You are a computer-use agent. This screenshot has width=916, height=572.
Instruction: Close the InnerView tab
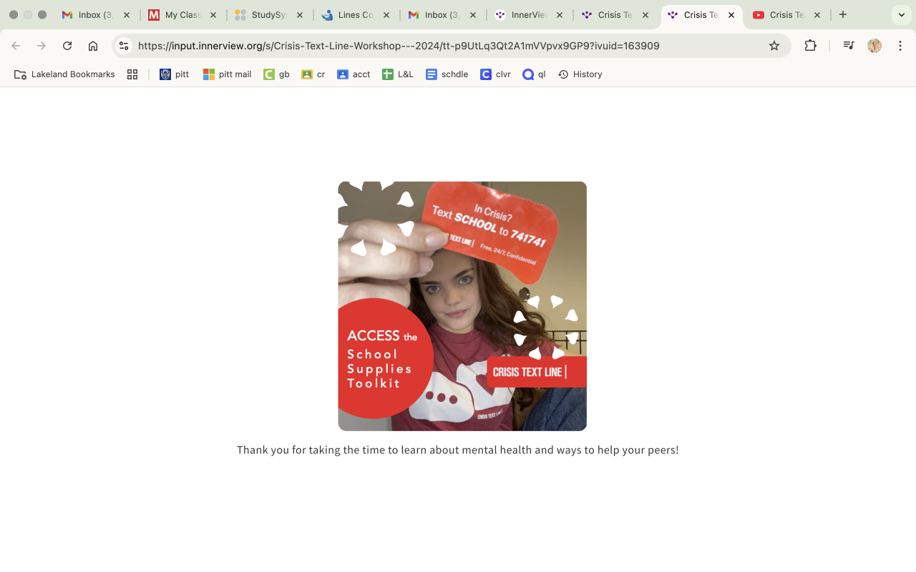click(x=559, y=15)
